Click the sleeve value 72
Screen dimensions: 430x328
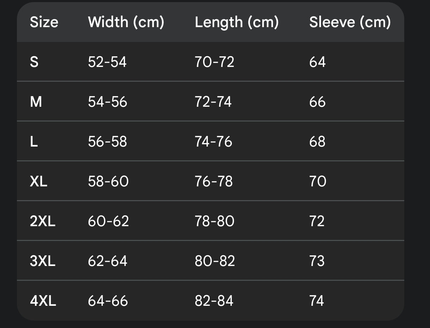[x=317, y=221]
